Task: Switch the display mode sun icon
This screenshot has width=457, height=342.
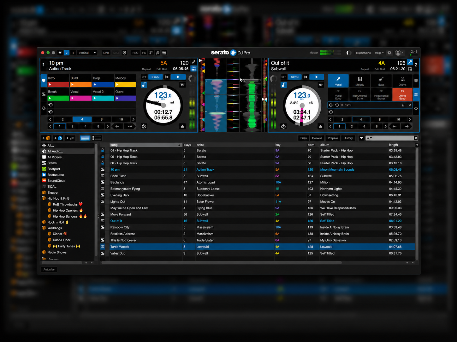Action: tap(60, 53)
